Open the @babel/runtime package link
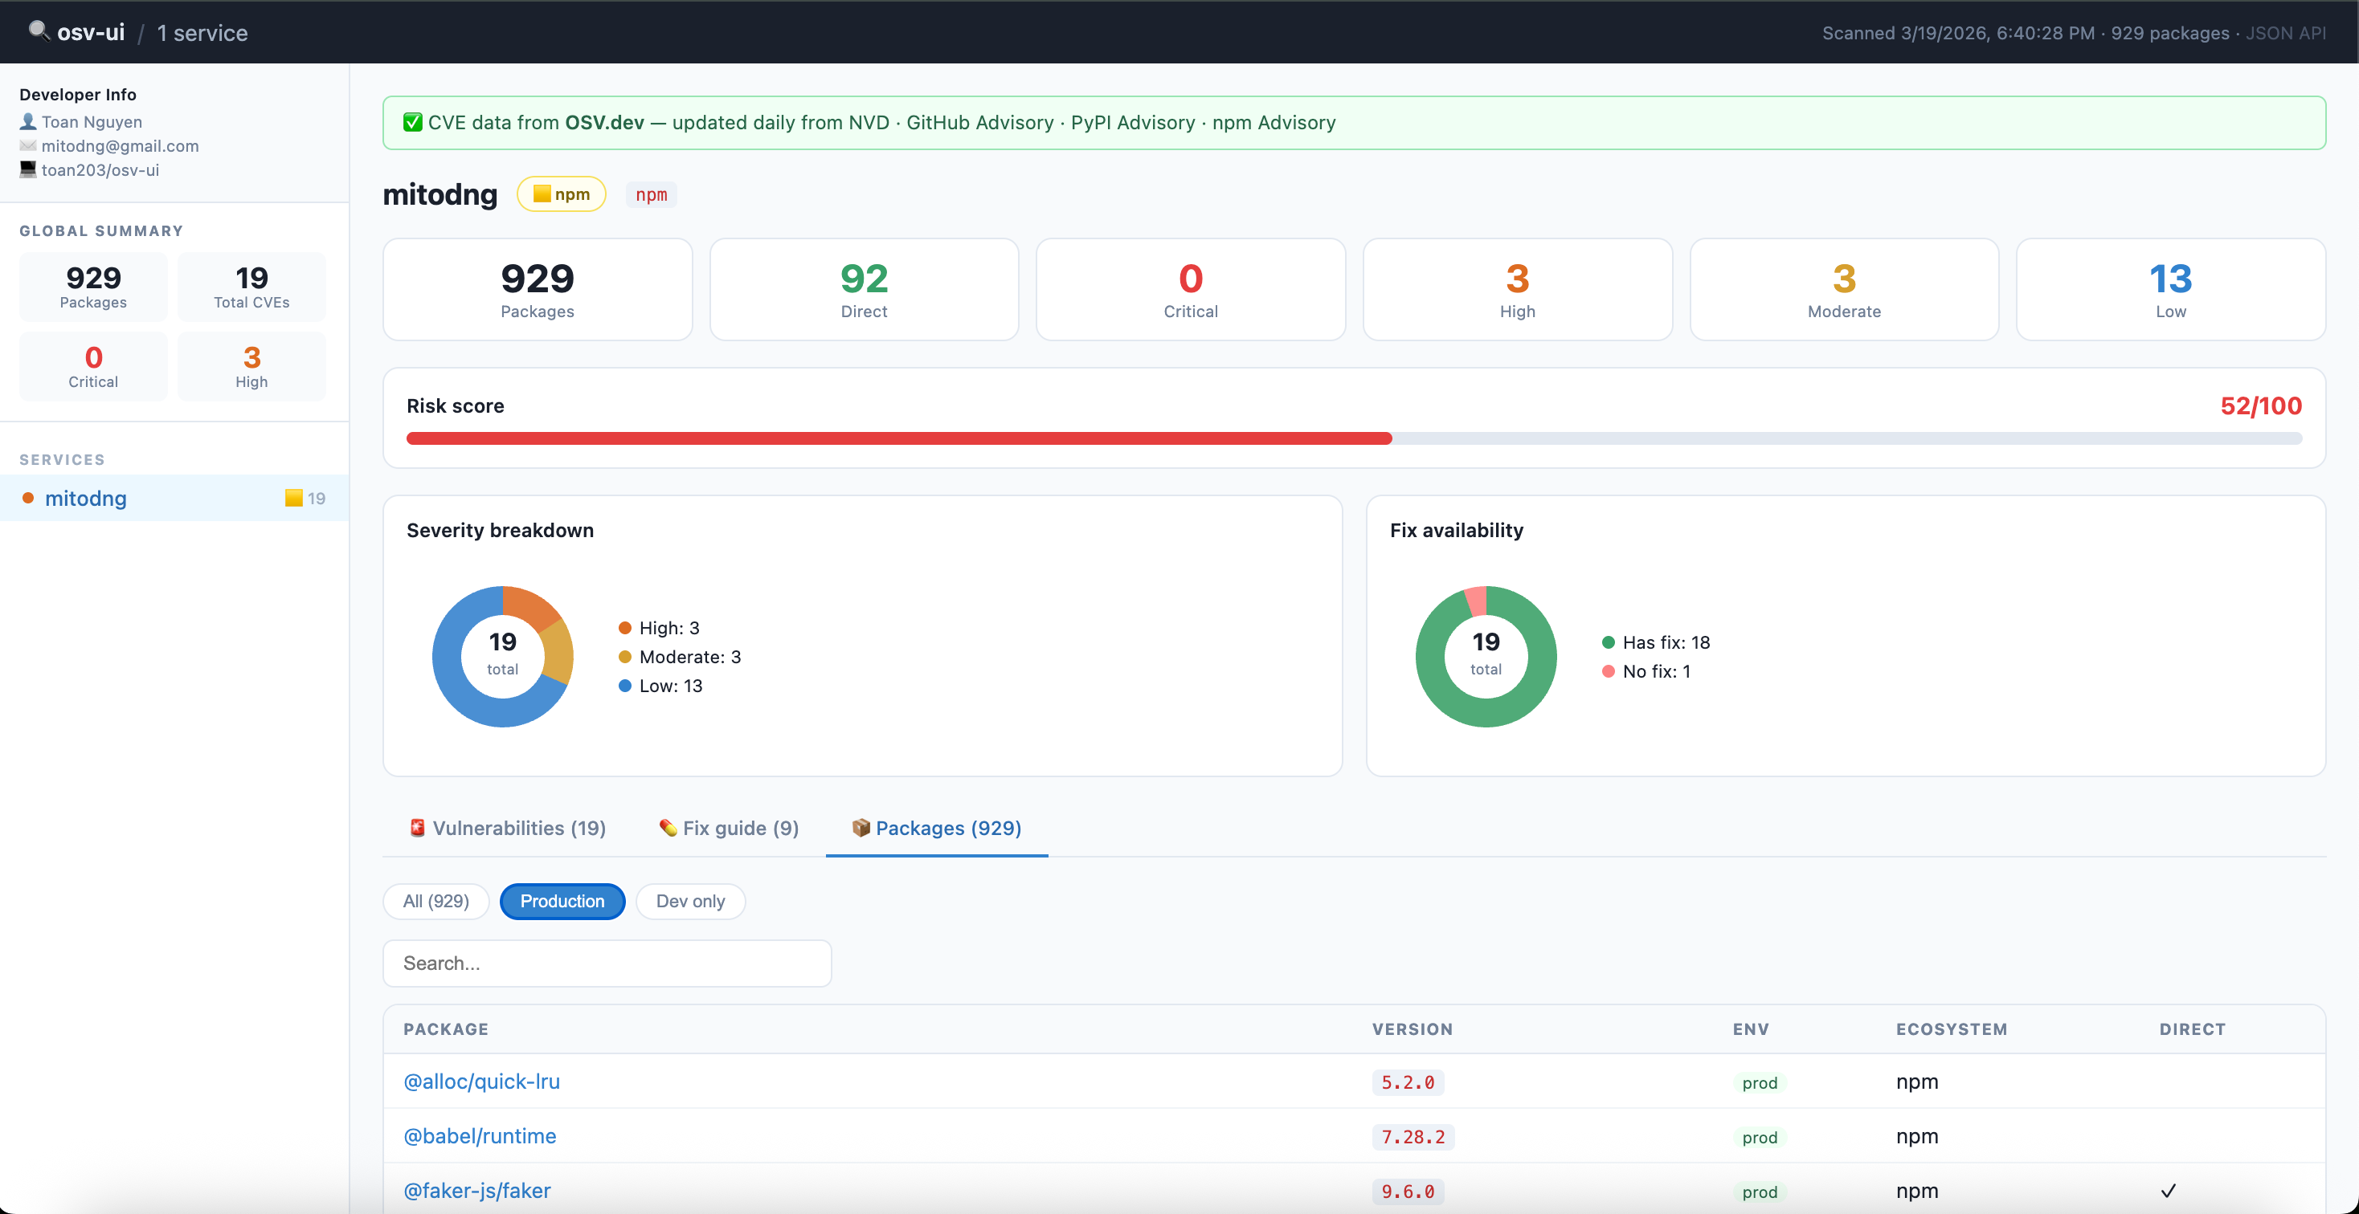This screenshot has width=2359, height=1214. tap(480, 1135)
